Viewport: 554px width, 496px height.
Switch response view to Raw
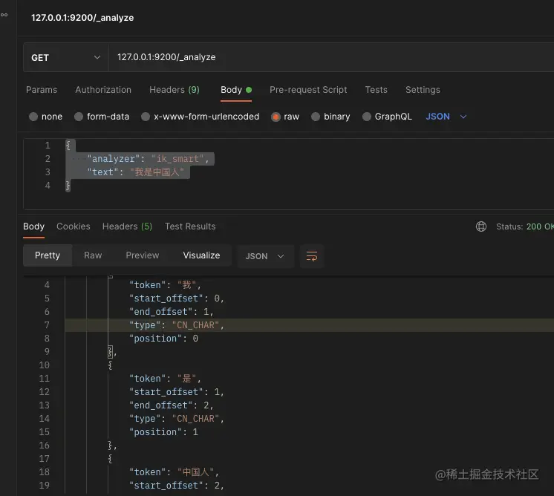pos(93,255)
